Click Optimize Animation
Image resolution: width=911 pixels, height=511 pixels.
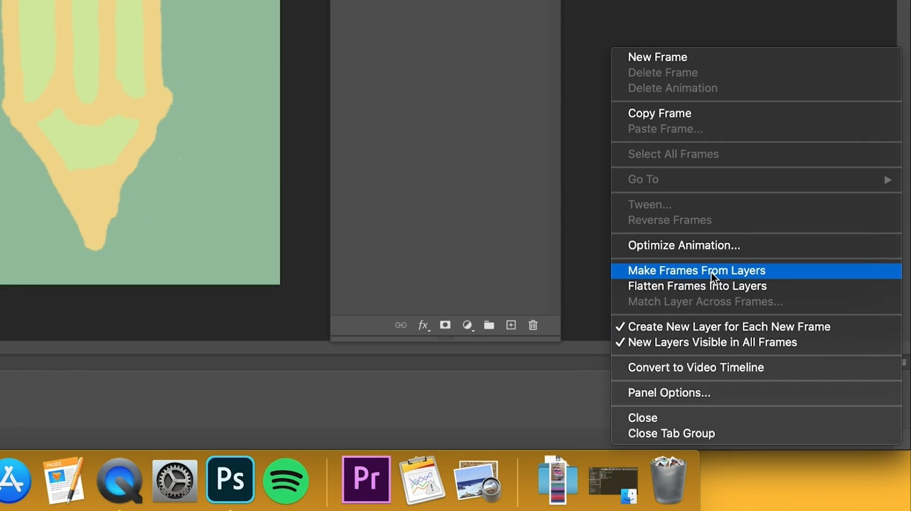684,245
